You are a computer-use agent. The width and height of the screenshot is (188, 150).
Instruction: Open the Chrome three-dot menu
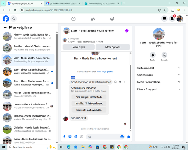(x=184, y=10)
